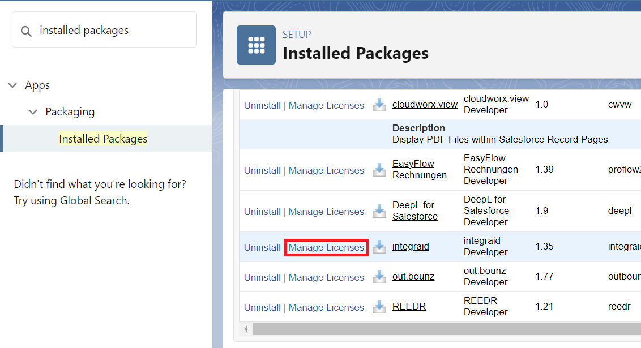The width and height of the screenshot is (641, 348).
Task: Uninstall the REEDR package
Action: 262,308
